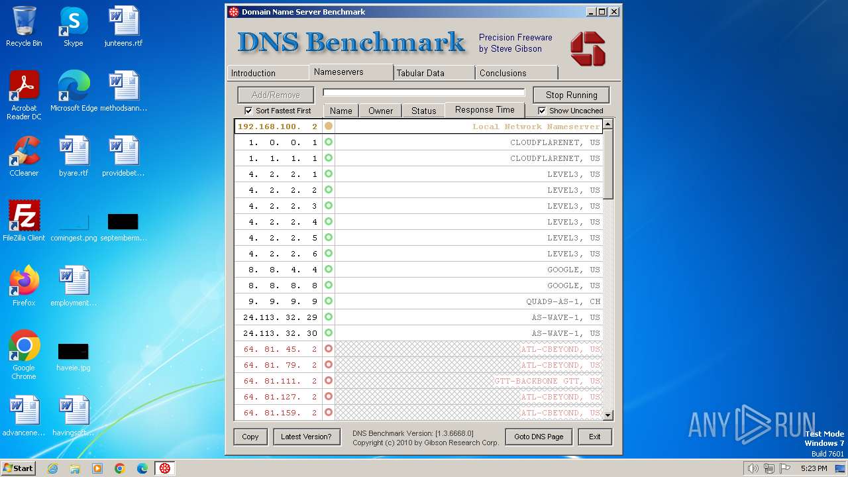Open Acrobat Reader DC shortcut

[x=24, y=95]
